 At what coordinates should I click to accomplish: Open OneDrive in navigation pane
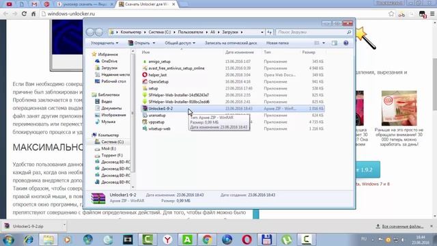click(x=109, y=61)
